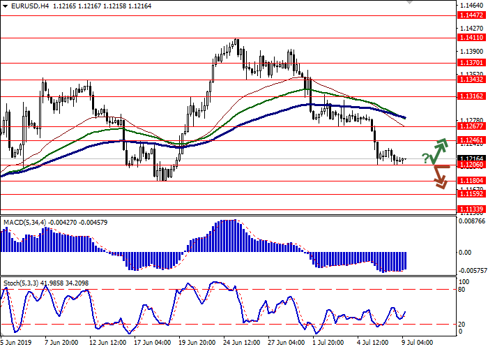Click the 1.11804 support level tag
Viewport: 488px width, 349px height.
(x=471, y=180)
